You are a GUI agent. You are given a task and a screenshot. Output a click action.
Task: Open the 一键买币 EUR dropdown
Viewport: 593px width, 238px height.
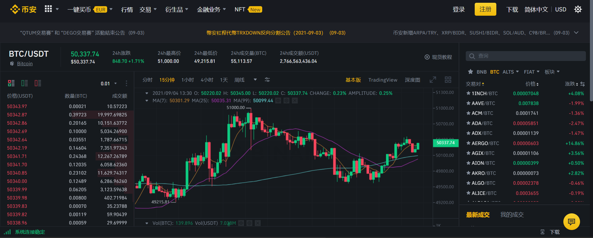pos(90,10)
